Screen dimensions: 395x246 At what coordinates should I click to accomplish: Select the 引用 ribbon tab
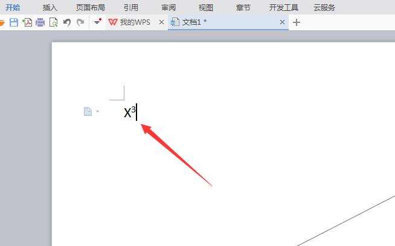pos(130,8)
